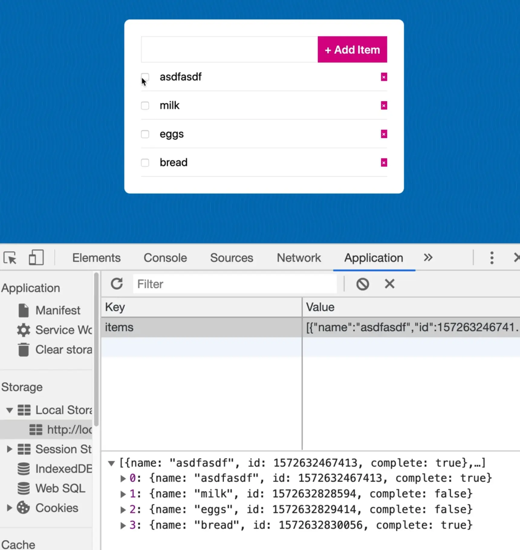Expand the Cookies tree node
This screenshot has height=550, width=520.
coord(9,508)
